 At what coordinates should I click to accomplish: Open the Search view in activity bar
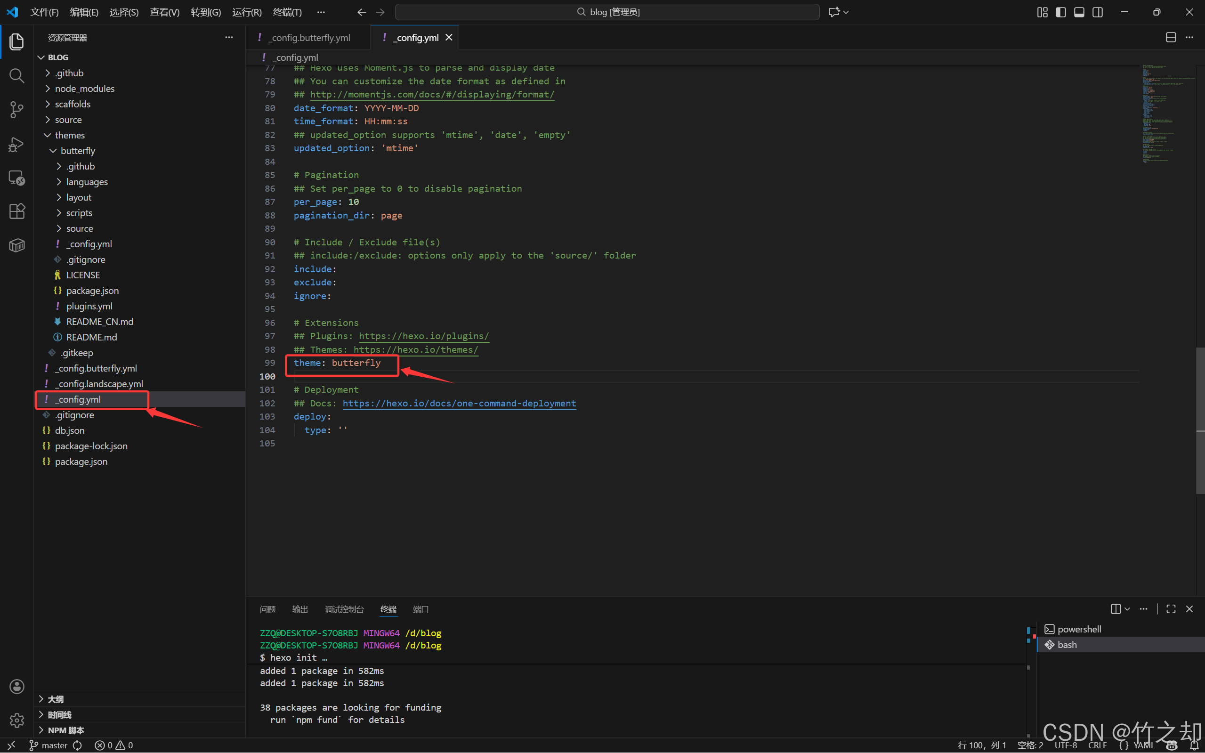[x=16, y=76]
